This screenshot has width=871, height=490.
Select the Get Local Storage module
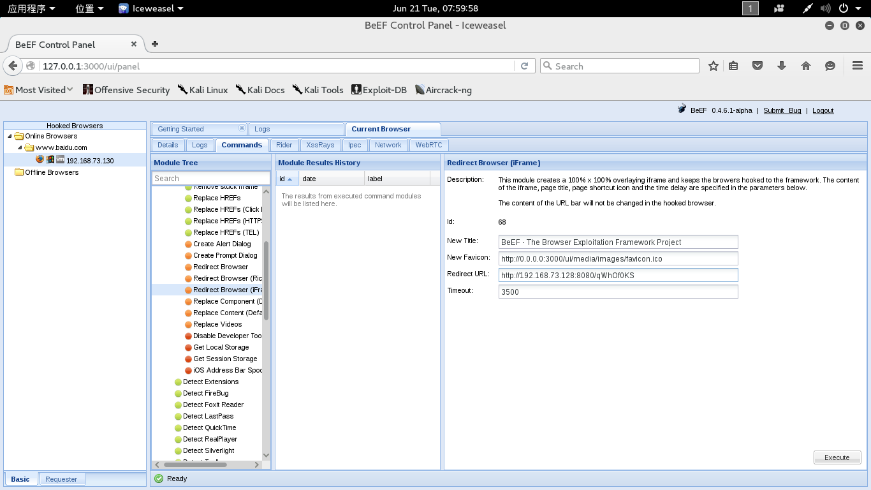[x=221, y=347]
